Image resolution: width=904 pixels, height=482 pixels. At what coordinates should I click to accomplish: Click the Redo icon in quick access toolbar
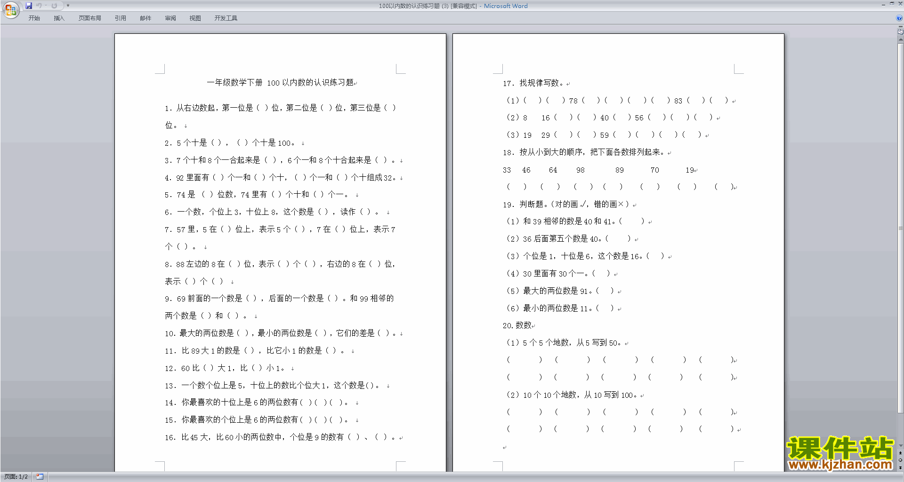tap(54, 6)
